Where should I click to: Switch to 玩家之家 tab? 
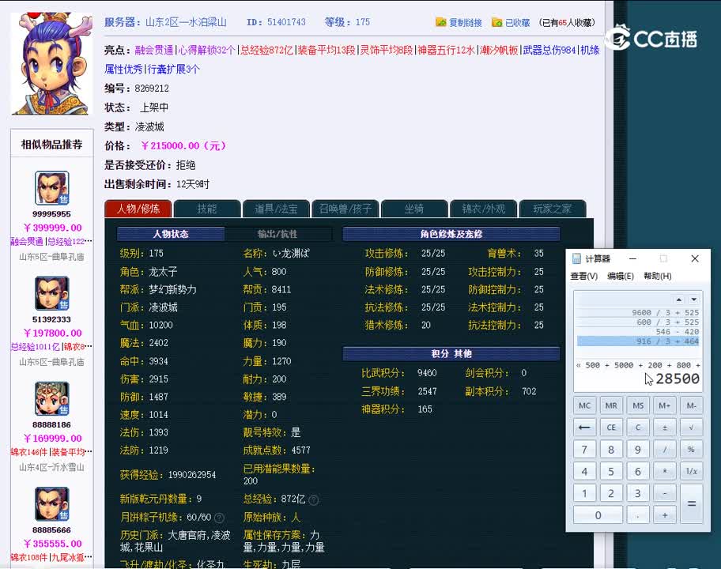tap(553, 209)
